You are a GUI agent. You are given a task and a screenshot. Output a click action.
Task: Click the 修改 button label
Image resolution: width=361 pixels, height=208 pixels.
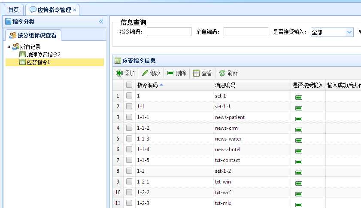tap(155, 73)
